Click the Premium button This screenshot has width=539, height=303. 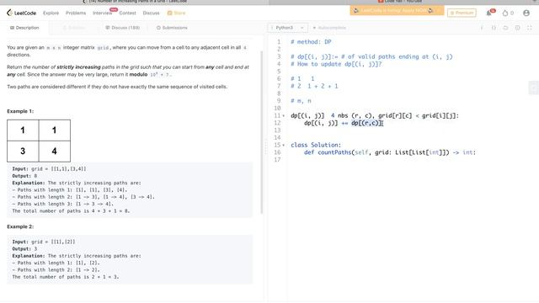tap(462, 13)
